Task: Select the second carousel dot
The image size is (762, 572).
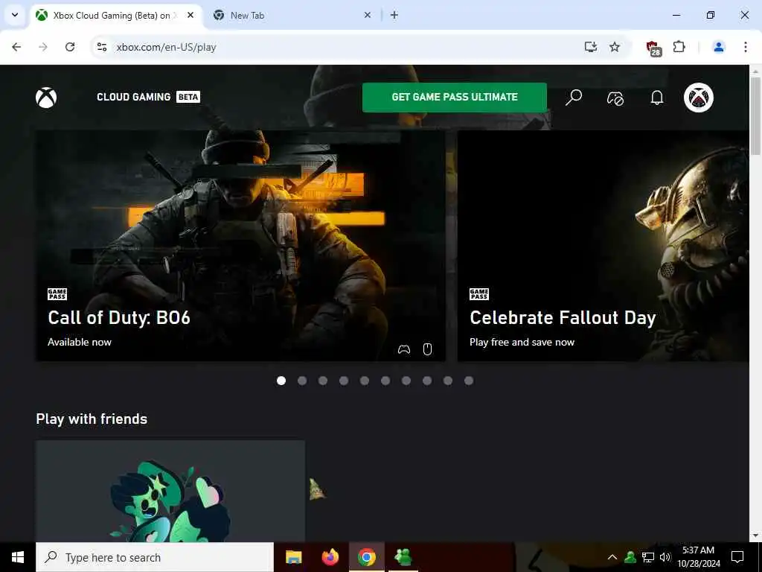Action: [302, 381]
